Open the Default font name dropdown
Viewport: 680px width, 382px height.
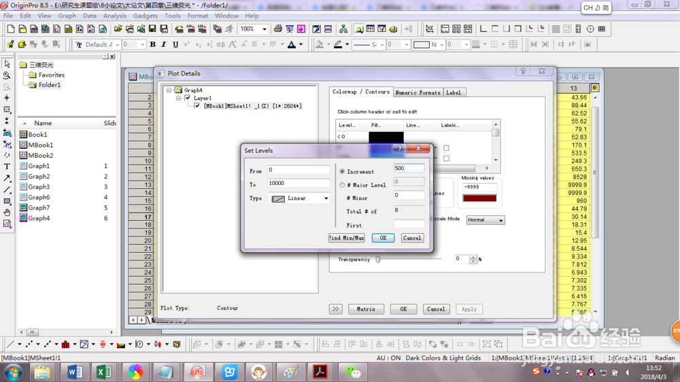117,45
